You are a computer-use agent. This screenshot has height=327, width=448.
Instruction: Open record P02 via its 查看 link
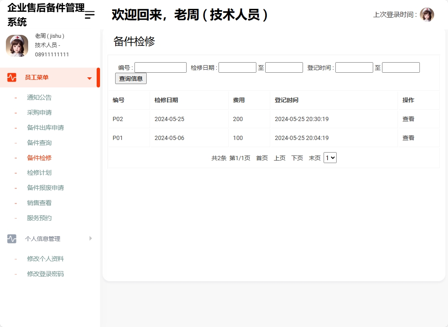(x=408, y=119)
